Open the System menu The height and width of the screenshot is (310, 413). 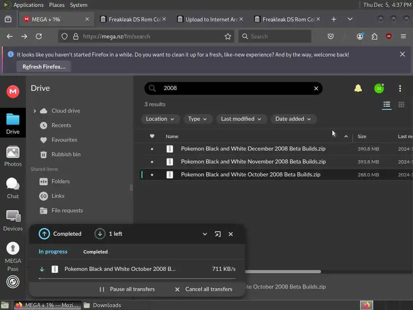click(79, 5)
